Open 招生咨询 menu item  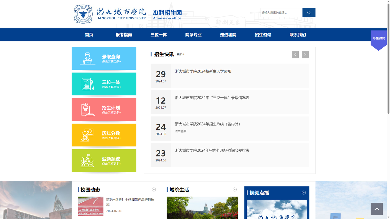263,35
